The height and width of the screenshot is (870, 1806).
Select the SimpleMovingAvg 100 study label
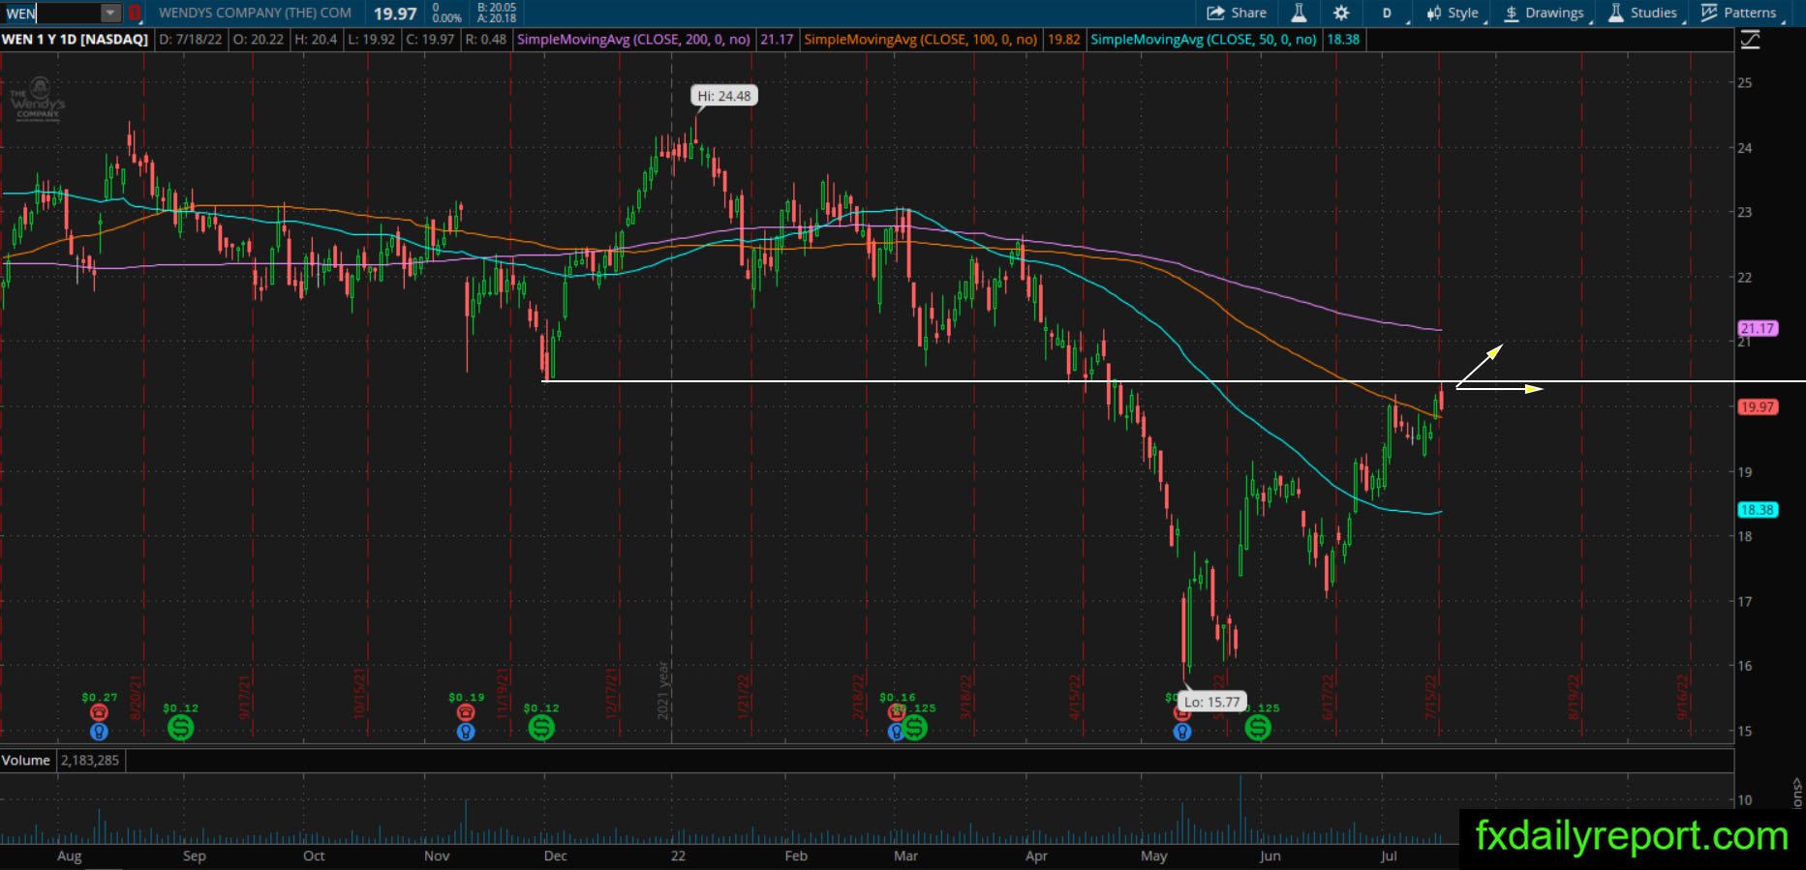coord(920,40)
